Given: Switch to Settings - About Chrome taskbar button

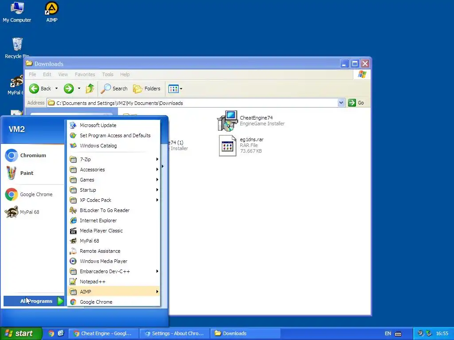Looking at the screenshot, I should [175, 333].
